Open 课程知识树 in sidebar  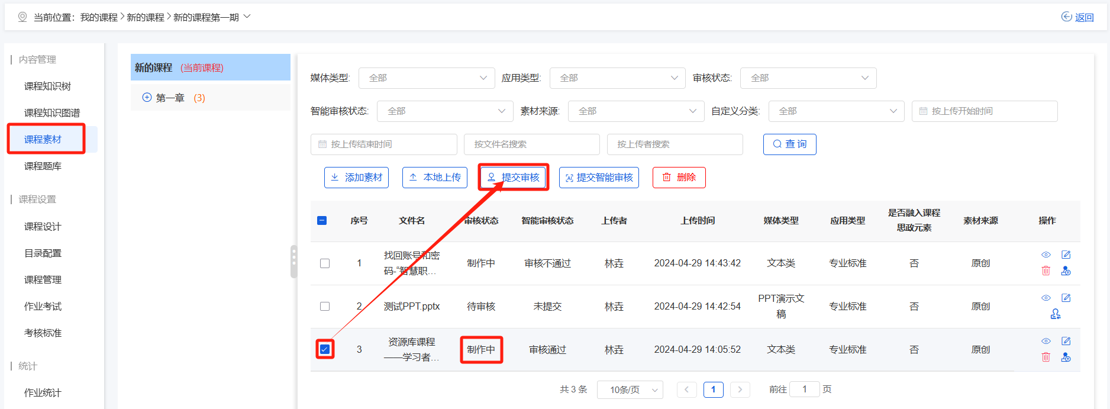47,86
